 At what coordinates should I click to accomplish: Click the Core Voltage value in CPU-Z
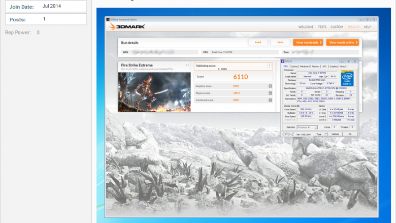coord(331,83)
